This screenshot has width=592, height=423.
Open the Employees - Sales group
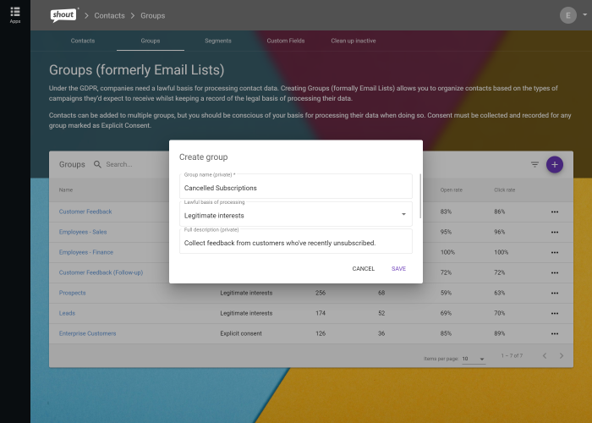click(x=83, y=232)
